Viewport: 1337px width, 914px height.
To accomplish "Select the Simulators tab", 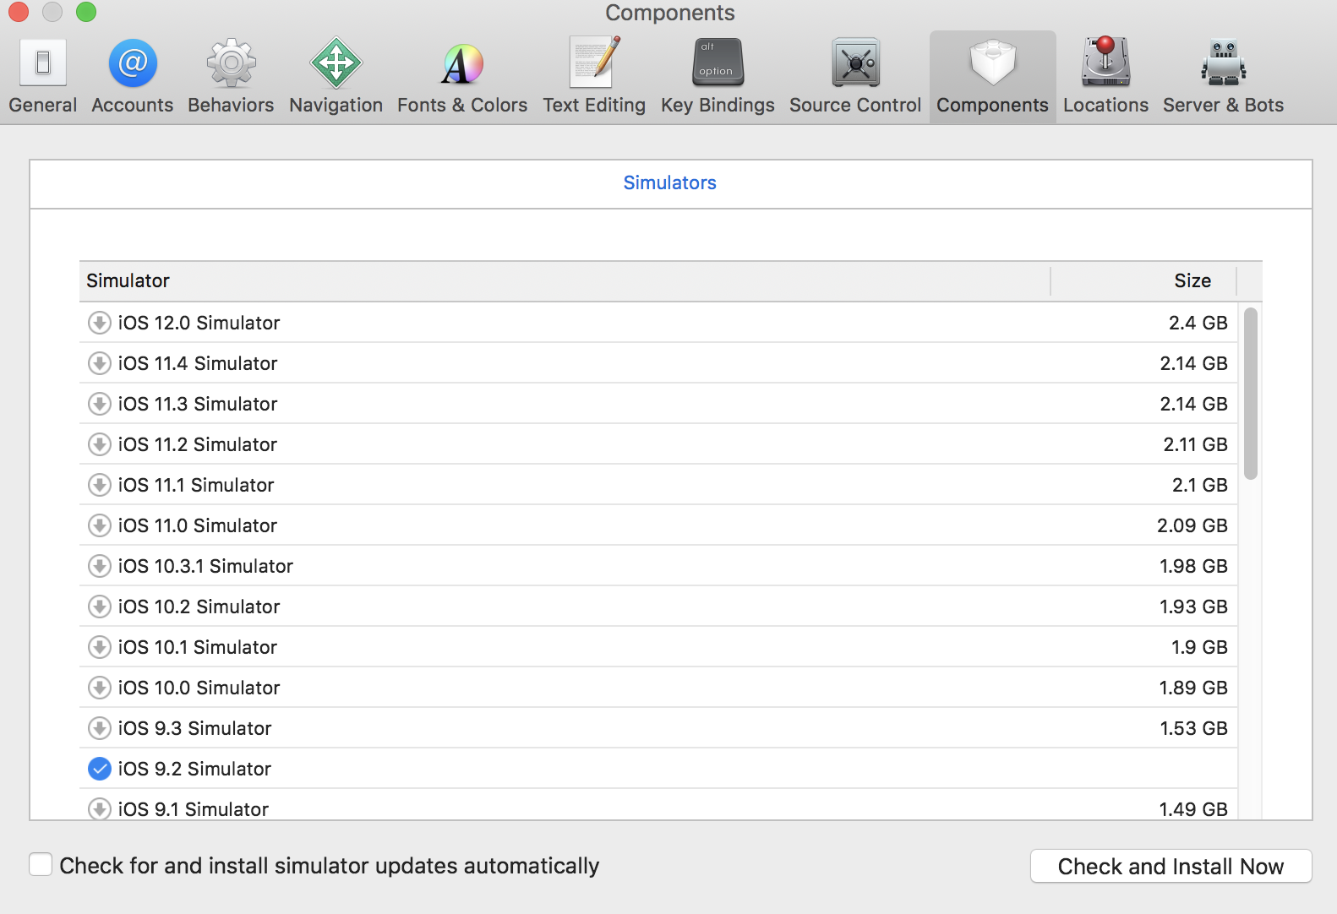I will tap(670, 183).
